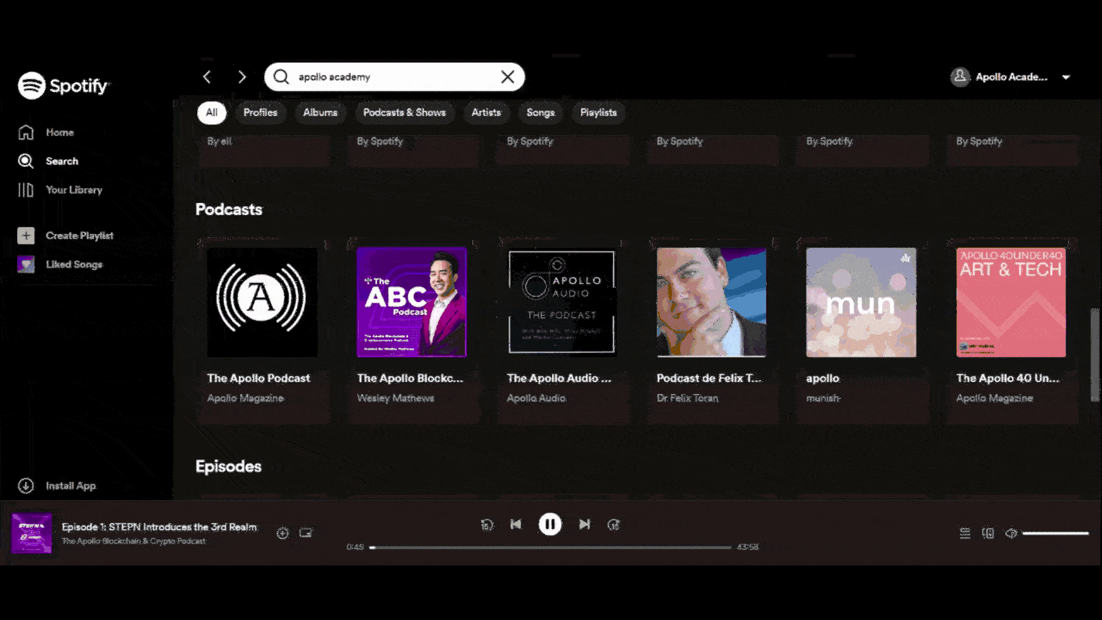Image resolution: width=1102 pixels, height=620 pixels.
Task: Jump to previous track
Action: [x=515, y=524]
